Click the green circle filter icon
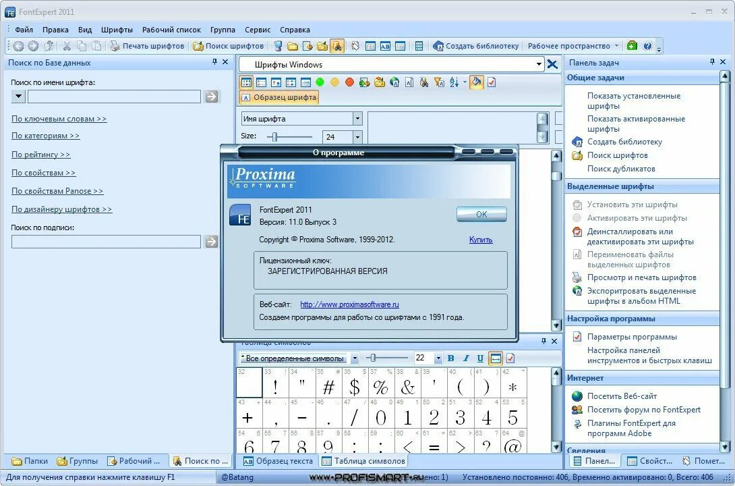The image size is (735, 486). (320, 82)
